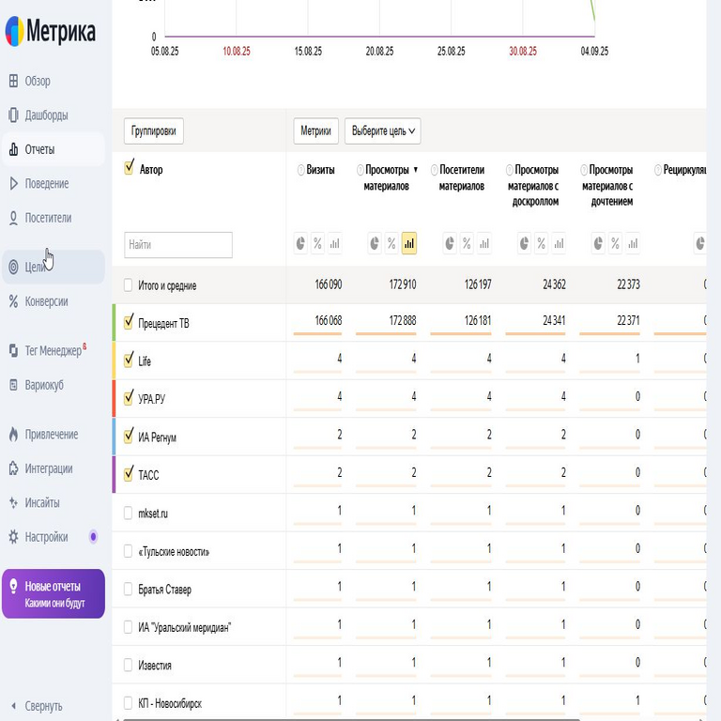Open the Обзор section icon
This screenshot has height=721, width=721.
click(x=14, y=81)
